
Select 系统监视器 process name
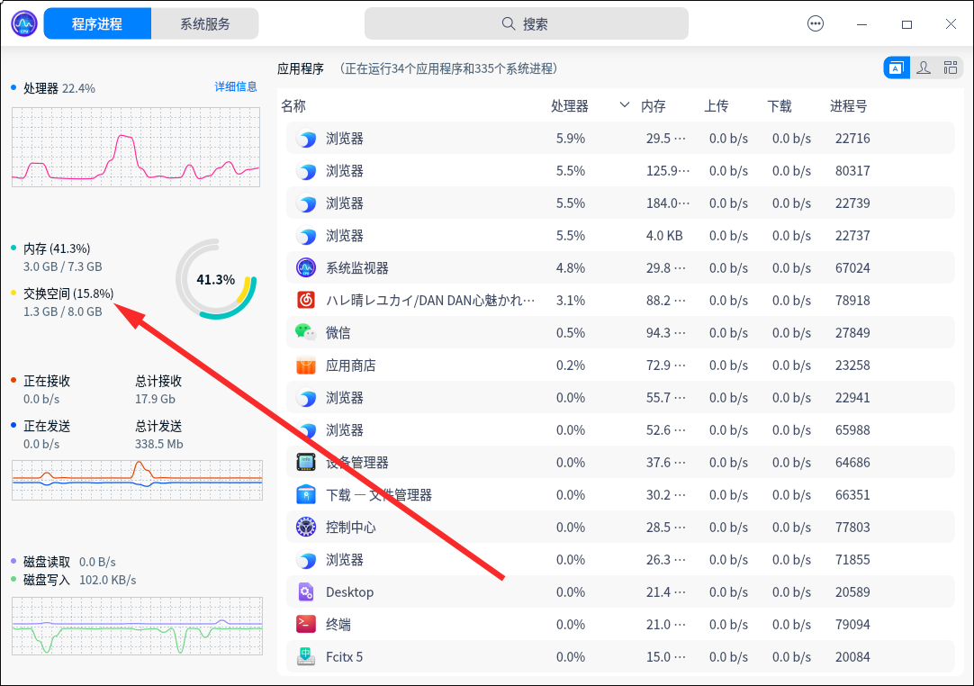point(357,267)
